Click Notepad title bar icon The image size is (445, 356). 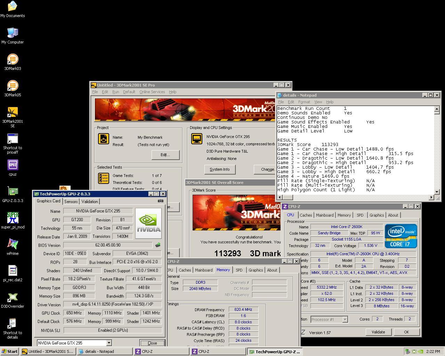pos(280,95)
